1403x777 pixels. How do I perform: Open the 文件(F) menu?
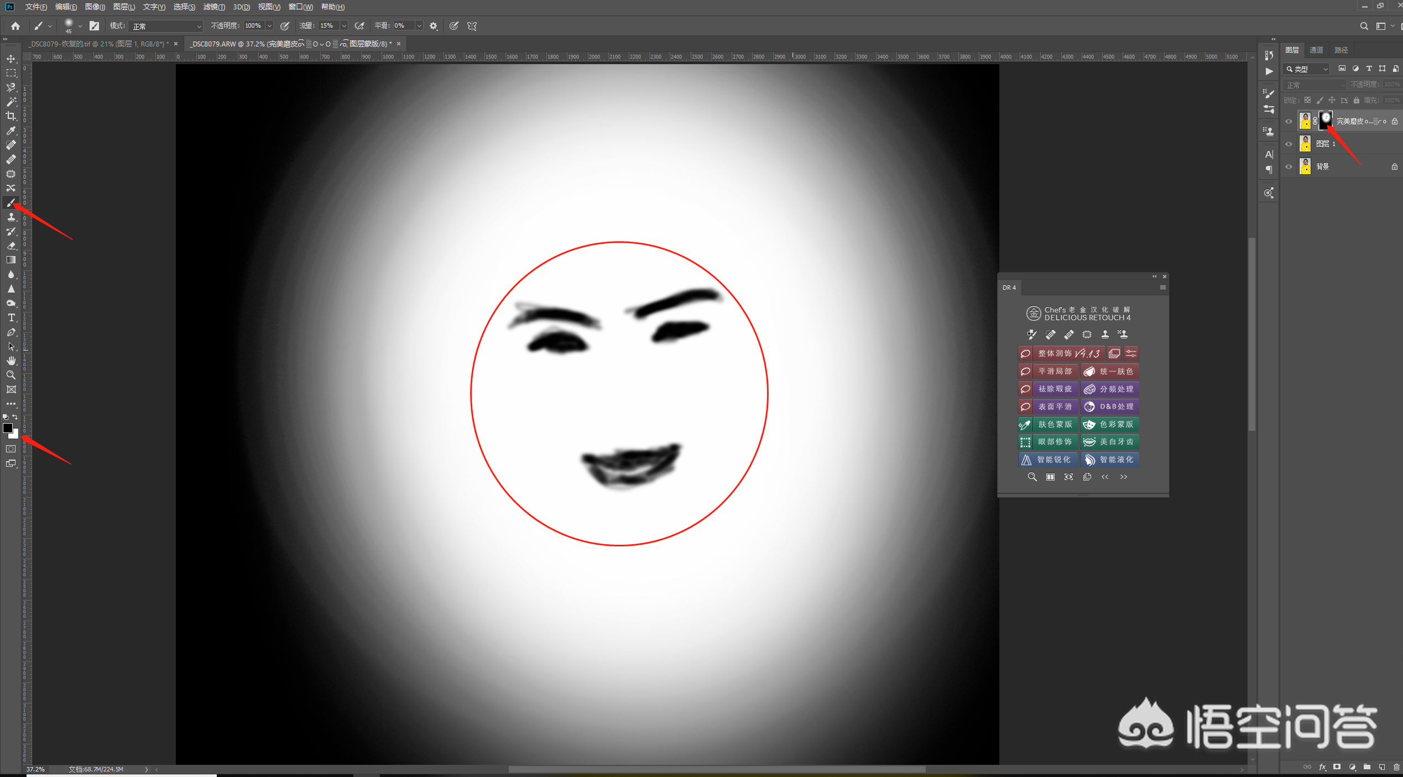click(x=36, y=7)
